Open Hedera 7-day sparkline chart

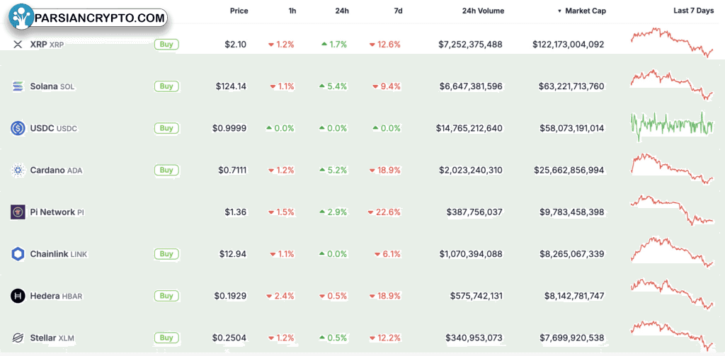click(x=673, y=294)
